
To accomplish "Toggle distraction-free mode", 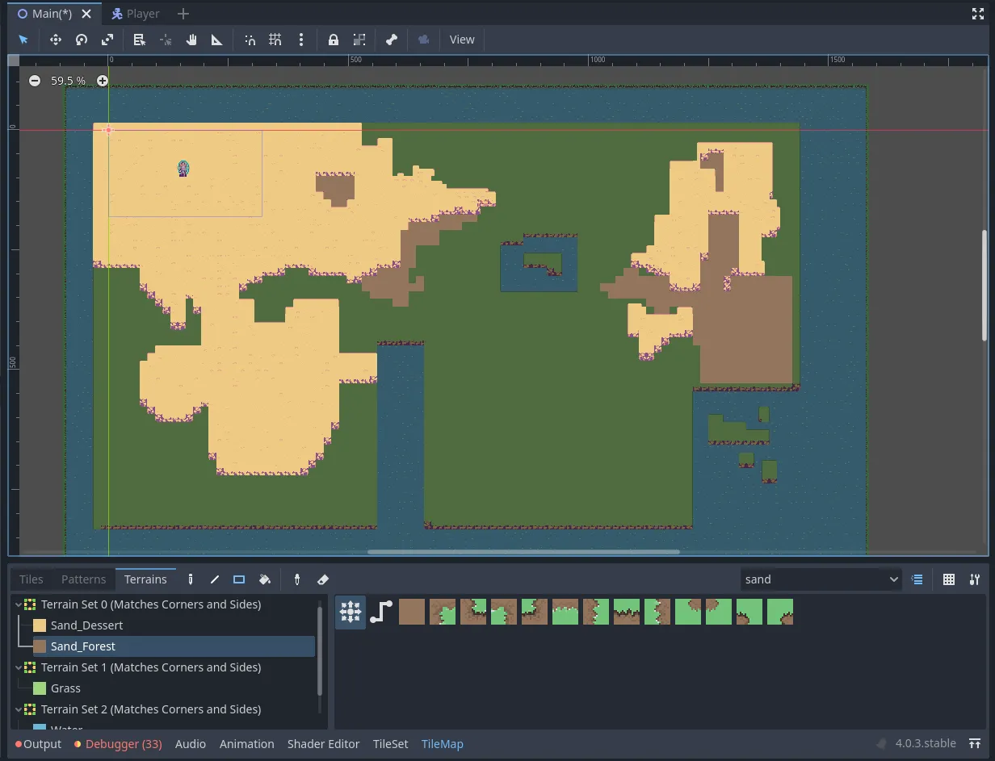I will (x=977, y=14).
